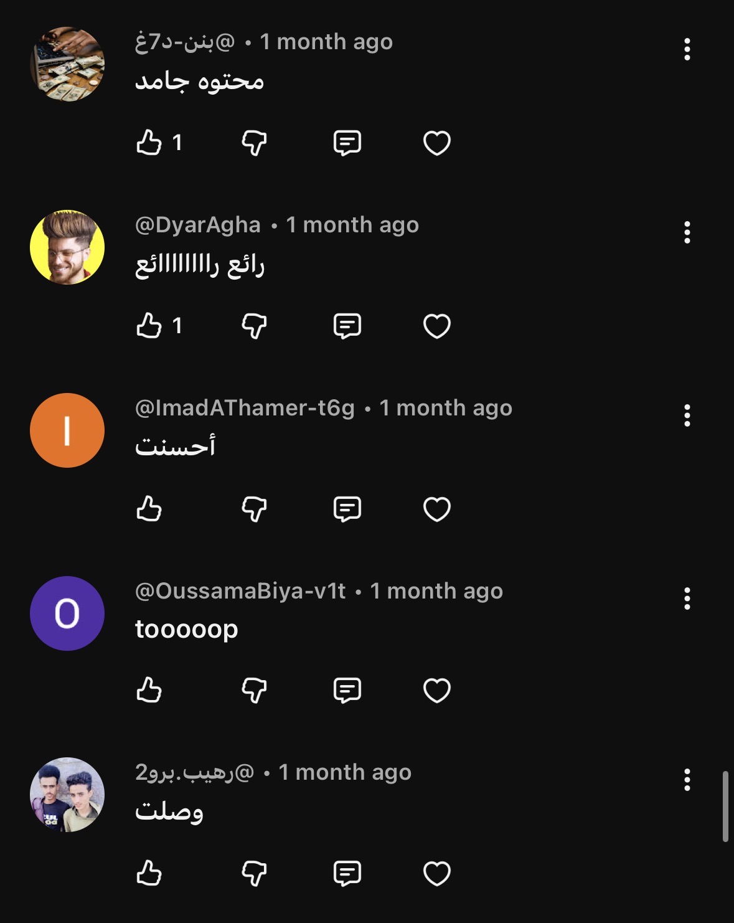Like the "tooooop" comment
Image resolution: width=734 pixels, height=923 pixels.
pos(149,690)
